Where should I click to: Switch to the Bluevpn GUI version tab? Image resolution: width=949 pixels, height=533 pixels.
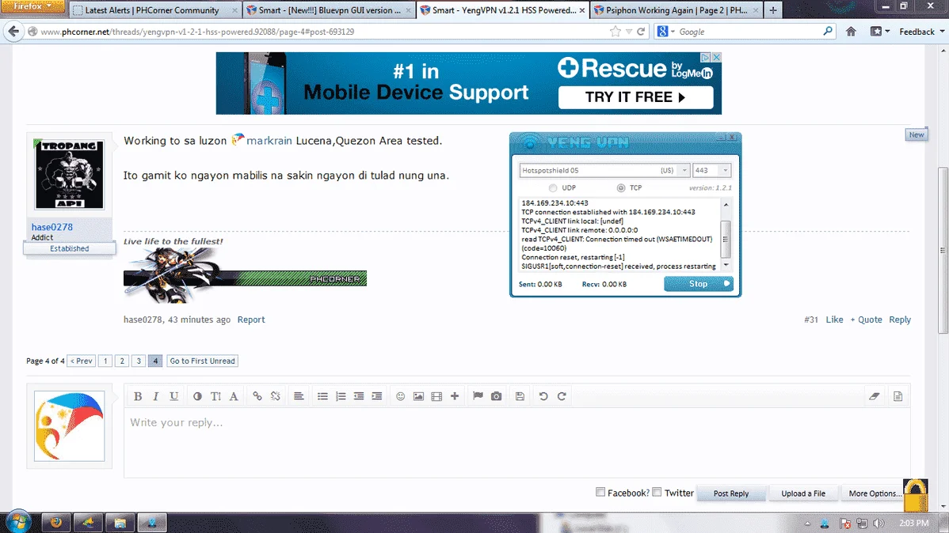330,10
